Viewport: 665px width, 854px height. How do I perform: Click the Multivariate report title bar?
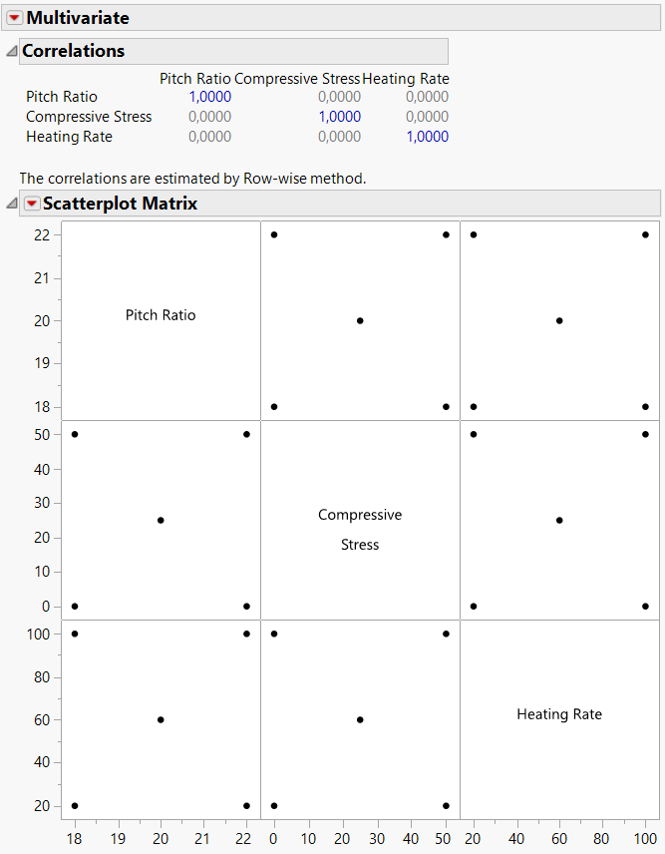coord(78,18)
